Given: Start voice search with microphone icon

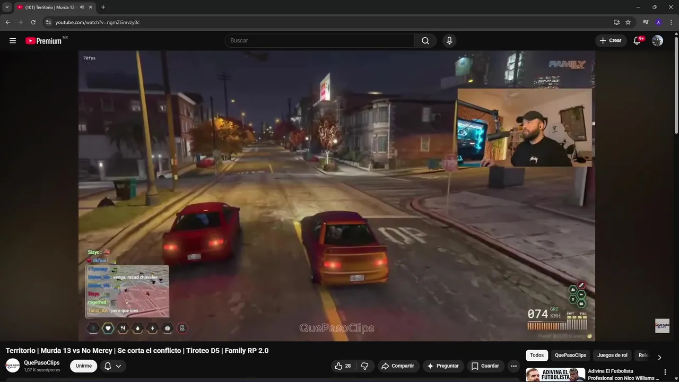Looking at the screenshot, I should pyautogui.click(x=449, y=41).
